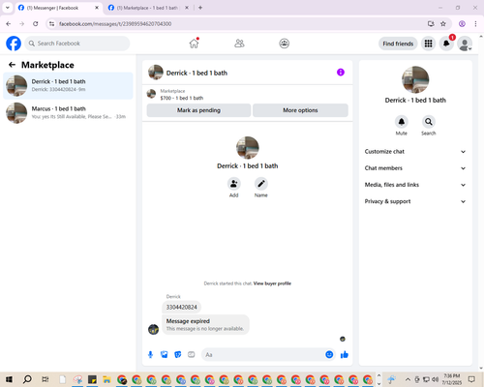Image resolution: width=484 pixels, height=387 pixels.
Task: Click Mark as pending button
Action: (x=198, y=110)
